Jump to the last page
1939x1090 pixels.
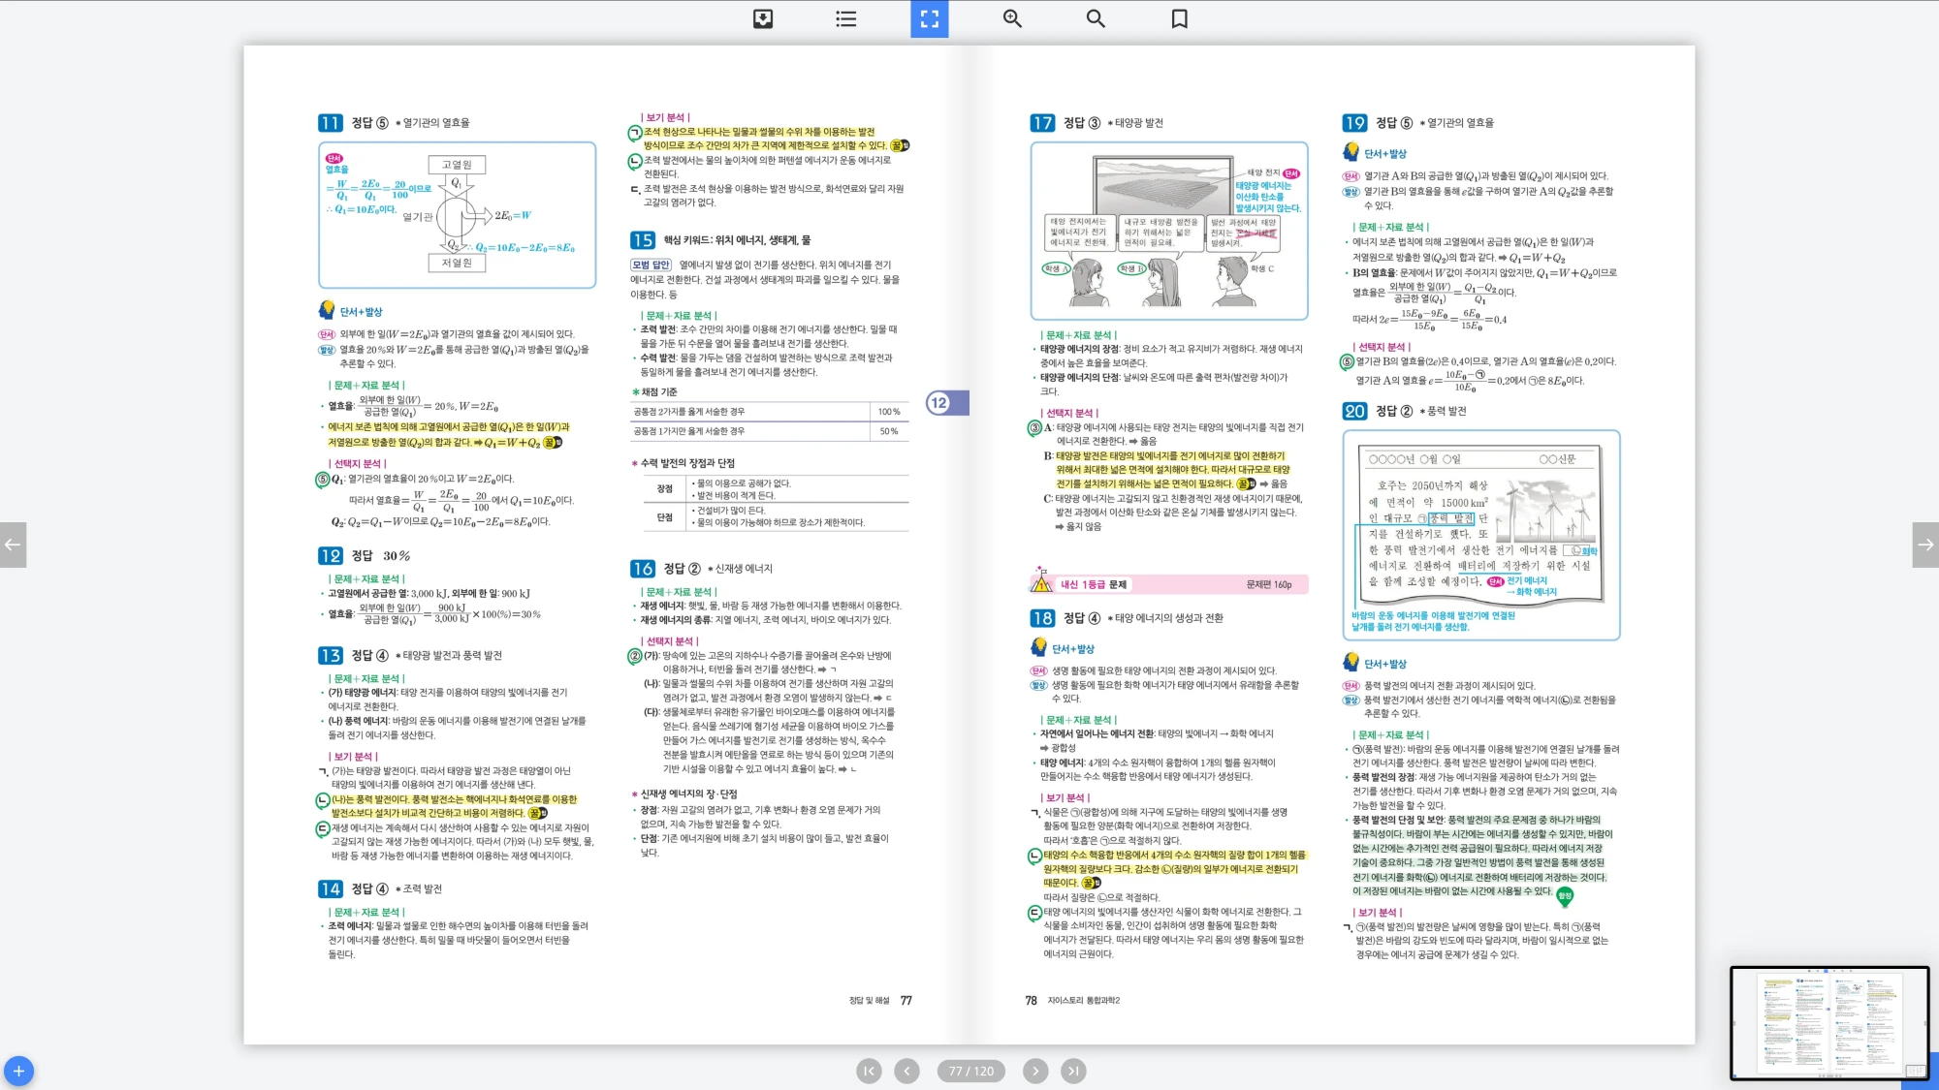(x=1072, y=1071)
